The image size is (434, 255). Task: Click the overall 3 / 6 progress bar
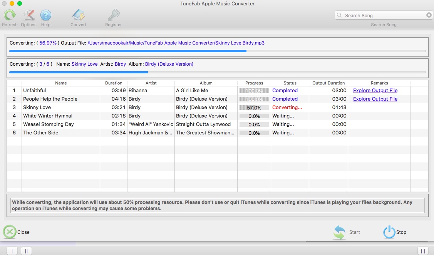click(x=218, y=72)
